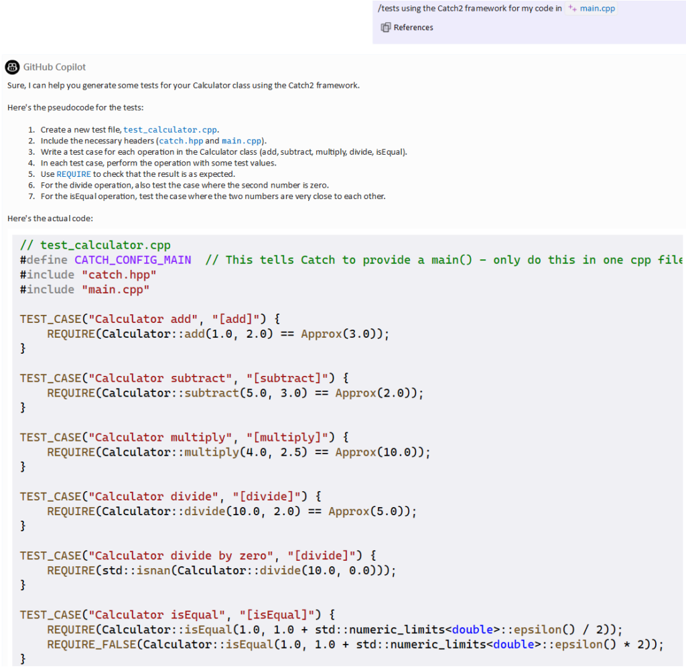Click the "Calculator divide" test case line
The height and width of the screenshot is (668, 686).
pos(171,496)
